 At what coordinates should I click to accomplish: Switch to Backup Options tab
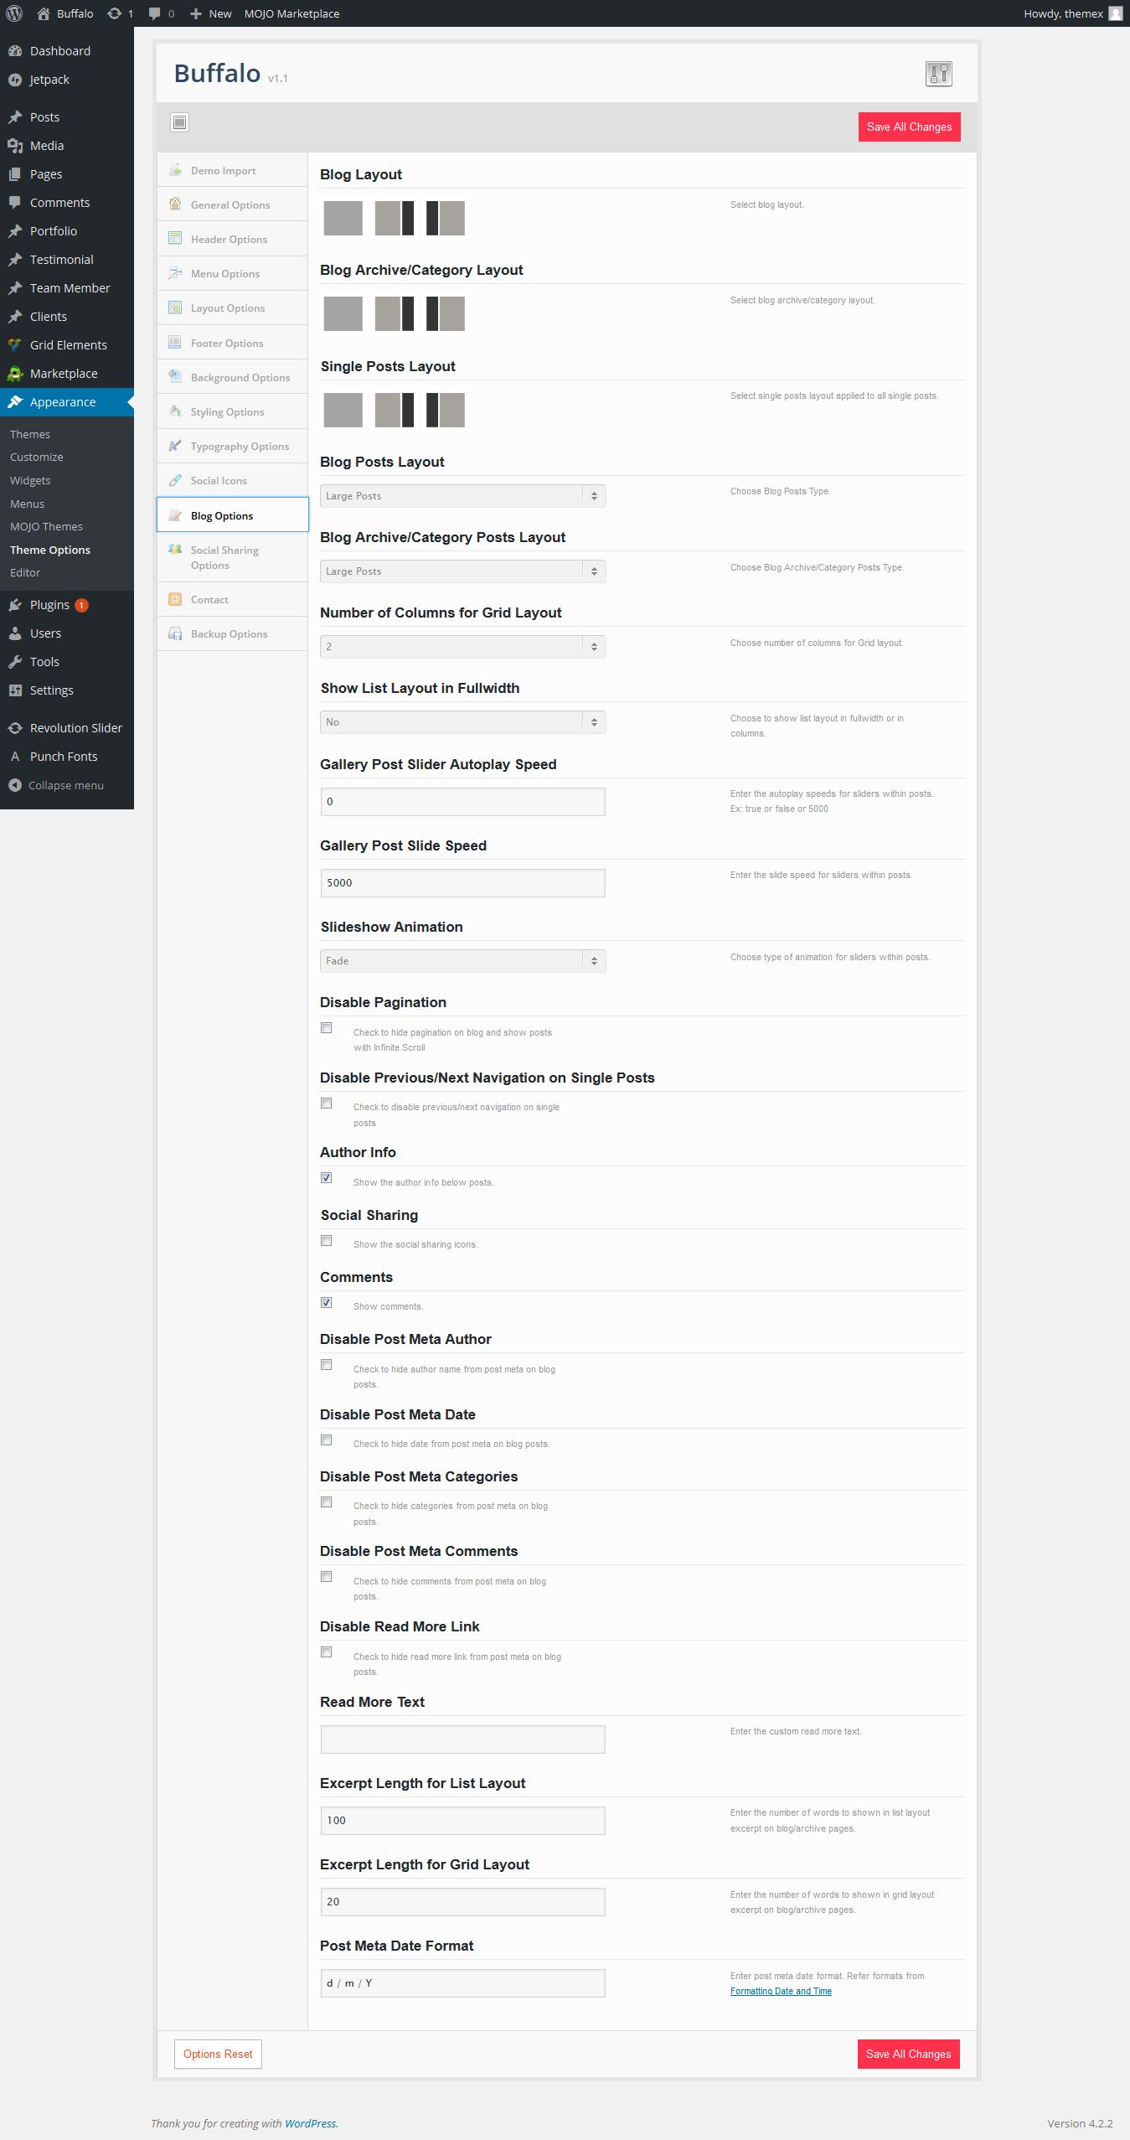233,633
